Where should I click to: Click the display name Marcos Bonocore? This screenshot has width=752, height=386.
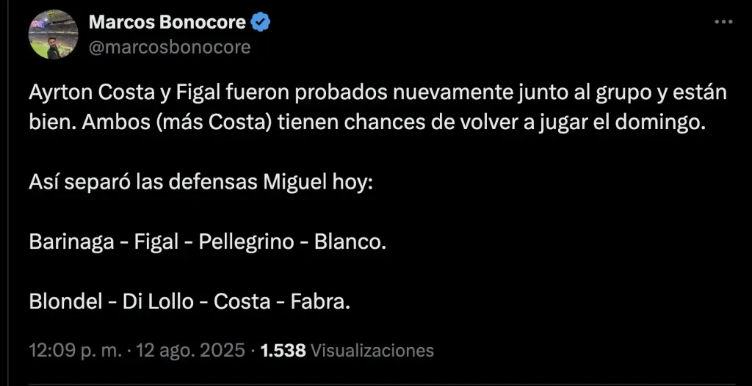tap(167, 23)
